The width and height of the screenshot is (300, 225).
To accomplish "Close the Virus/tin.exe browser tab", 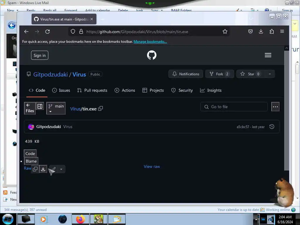I will coord(92,19).
